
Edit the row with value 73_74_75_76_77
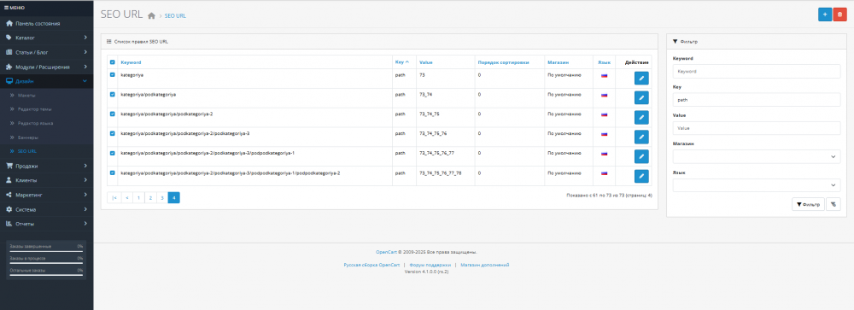[x=641, y=156]
